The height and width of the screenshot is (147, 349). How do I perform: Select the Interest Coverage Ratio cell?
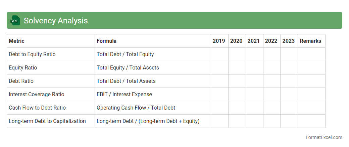click(37, 95)
